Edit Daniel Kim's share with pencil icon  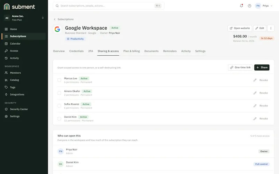(x=255, y=119)
